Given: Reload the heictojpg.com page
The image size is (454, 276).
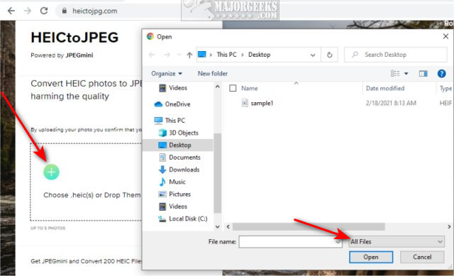Looking at the screenshot, I should click(44, 11).
